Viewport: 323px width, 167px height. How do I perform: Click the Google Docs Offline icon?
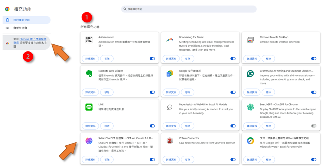[170, 73]
